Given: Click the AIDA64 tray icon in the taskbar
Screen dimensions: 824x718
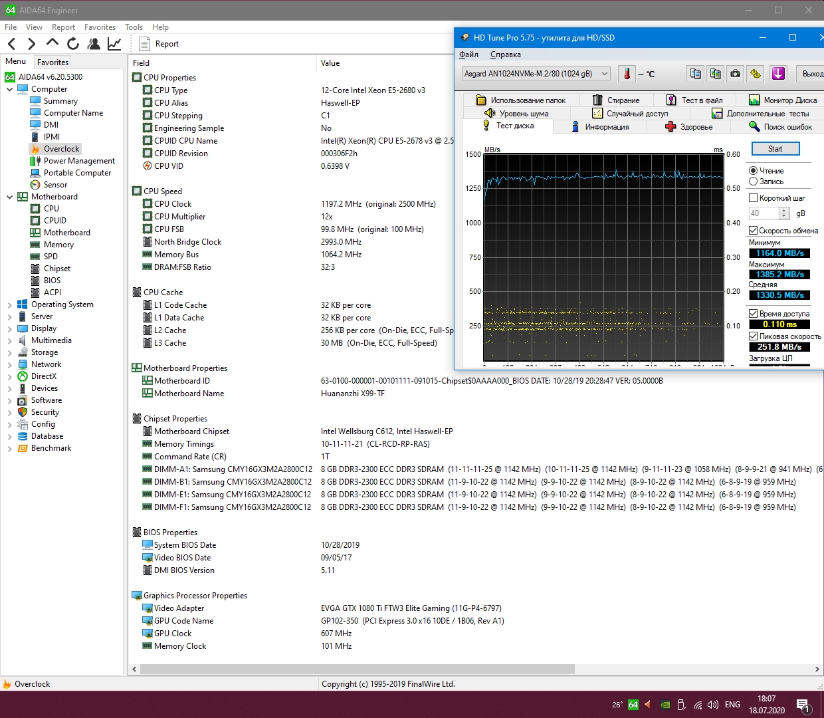Looking at the screenshot, I should click(x=633, y=705).
